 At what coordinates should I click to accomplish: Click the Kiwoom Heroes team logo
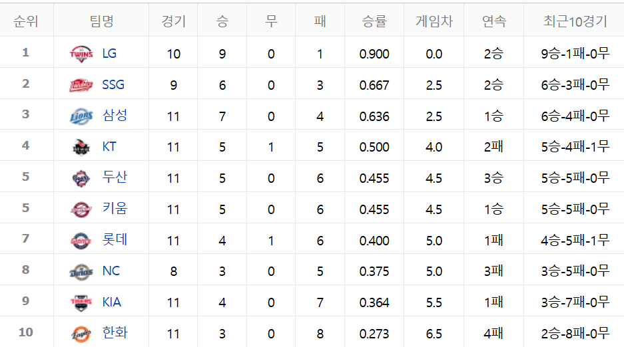click(x=81, y=209)
